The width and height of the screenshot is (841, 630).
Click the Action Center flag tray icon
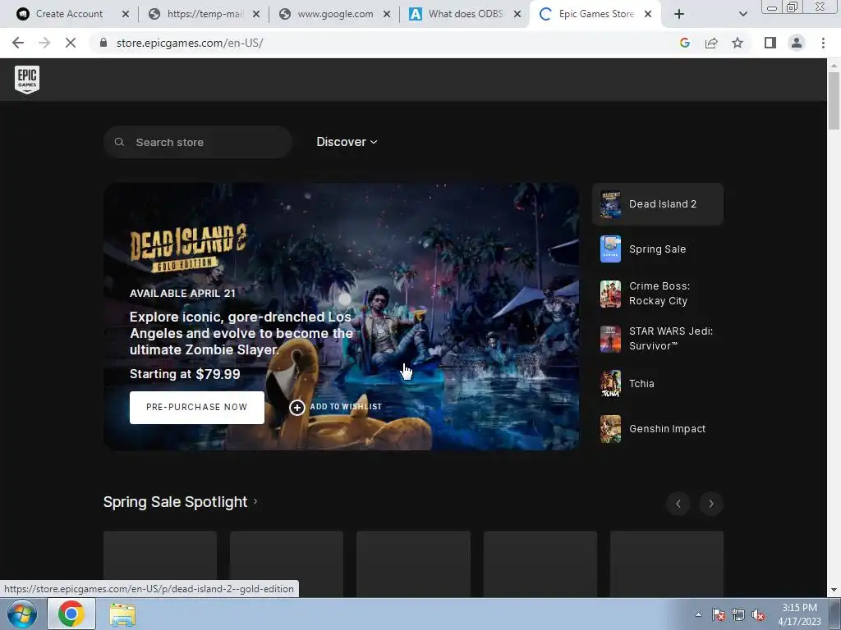[718, 614]
